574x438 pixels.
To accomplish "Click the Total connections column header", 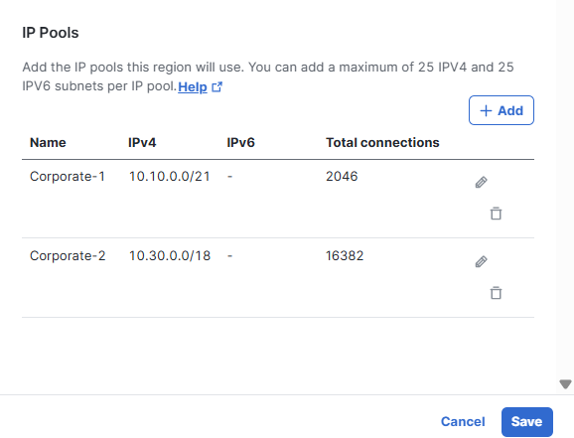I will tap(382, 142).
